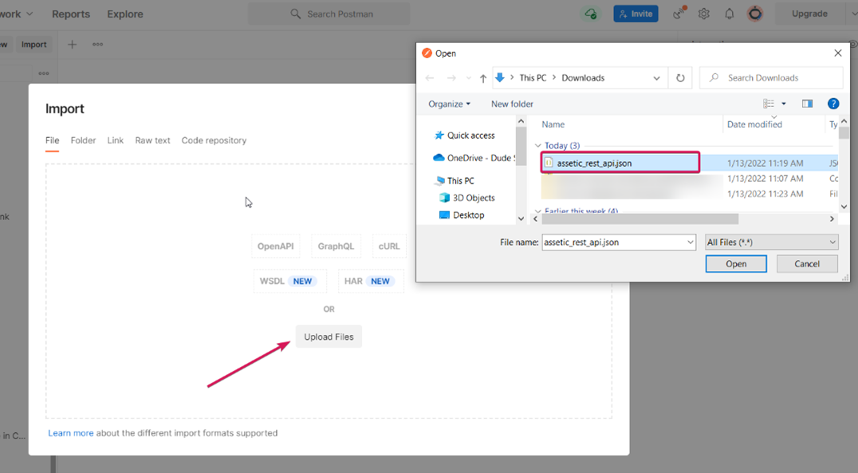The width and height of the screenshot is (858, 473).
Task: Click the Search Postman field
Action: [x=329, y=14]
